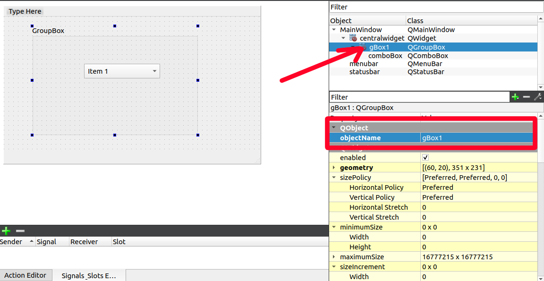544x281 pixels.
Task: Click the Object column header
Action: pyautogui.click(x=367, y=21)
